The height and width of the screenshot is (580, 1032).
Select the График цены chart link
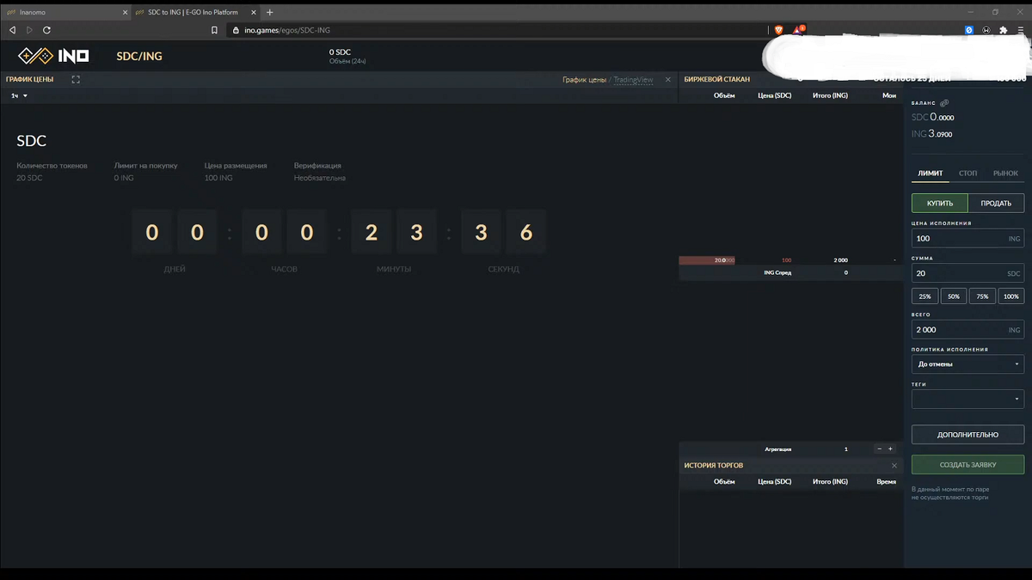pyautogui.click(x=584, y=80)
